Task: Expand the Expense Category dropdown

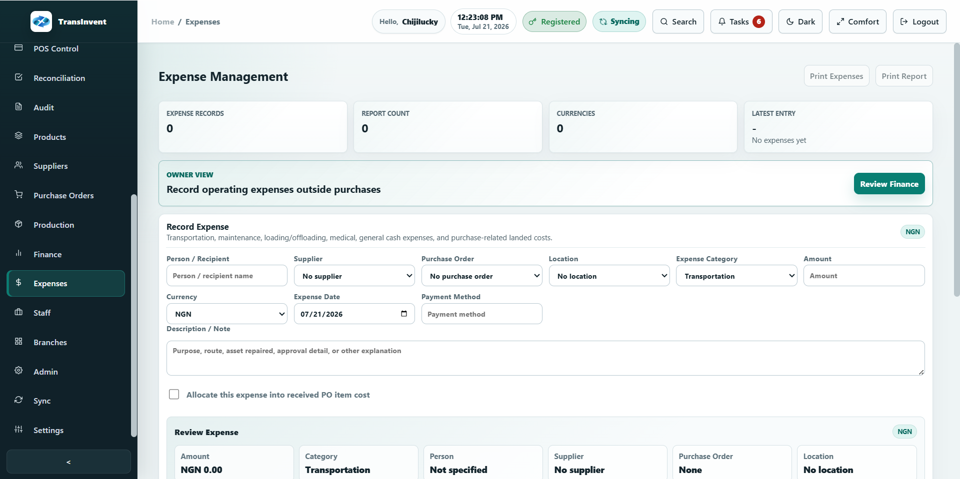Action: pos(736,276)
